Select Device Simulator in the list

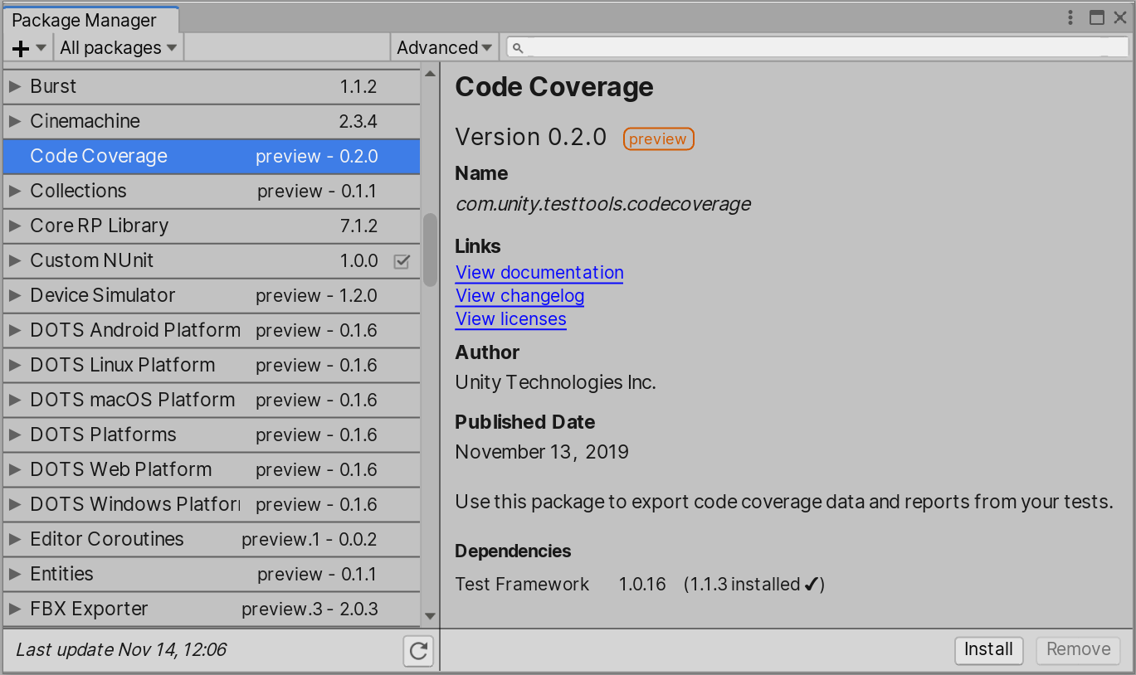[x=212, y=295]
